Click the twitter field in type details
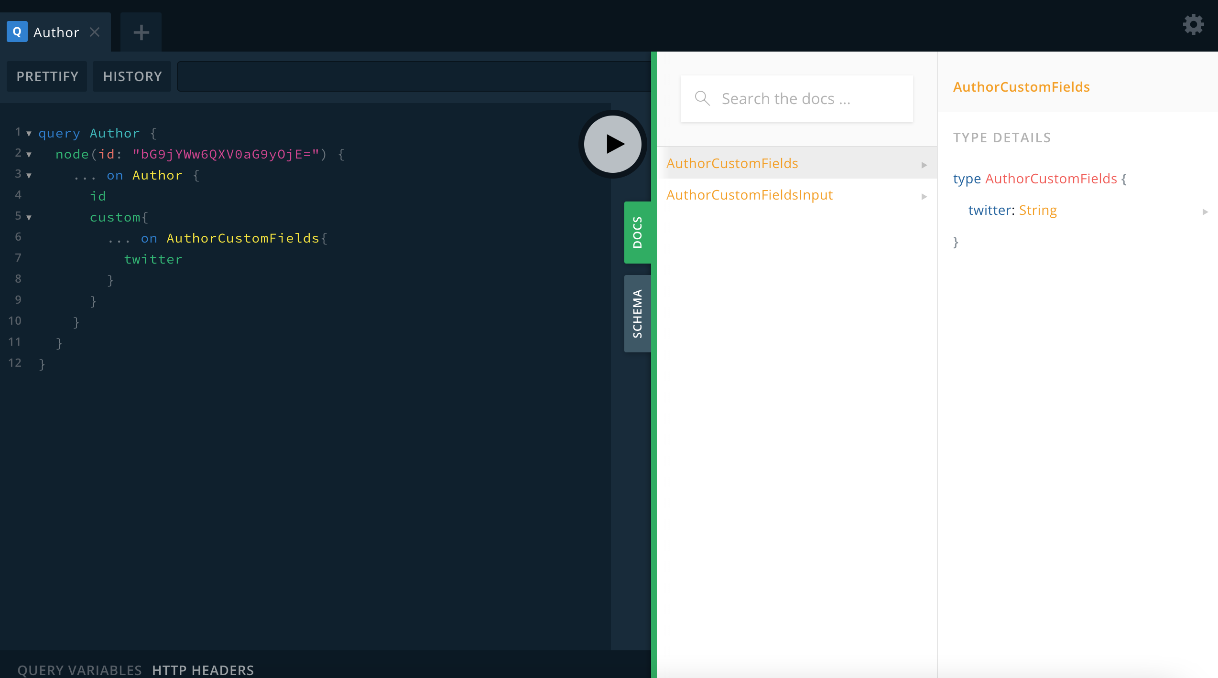Image resolution: width=1218 pixels, height=678 pixels. [x=989, y=210]
